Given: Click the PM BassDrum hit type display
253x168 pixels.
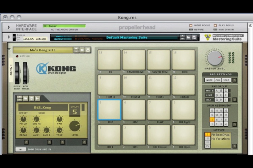Looking at the screenshot, I should tap(221, 140).
